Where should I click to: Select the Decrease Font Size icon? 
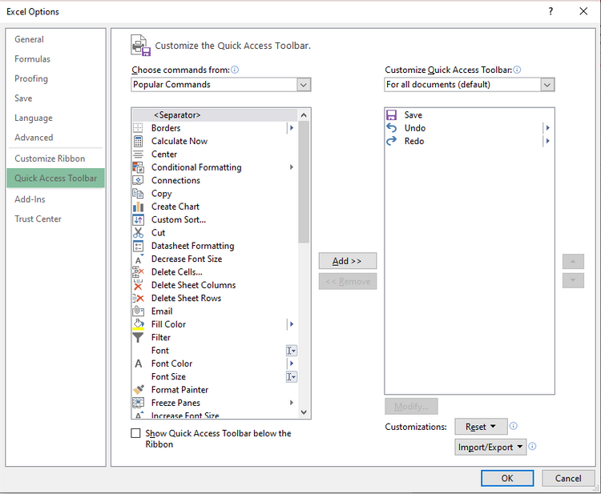[138, 259]
